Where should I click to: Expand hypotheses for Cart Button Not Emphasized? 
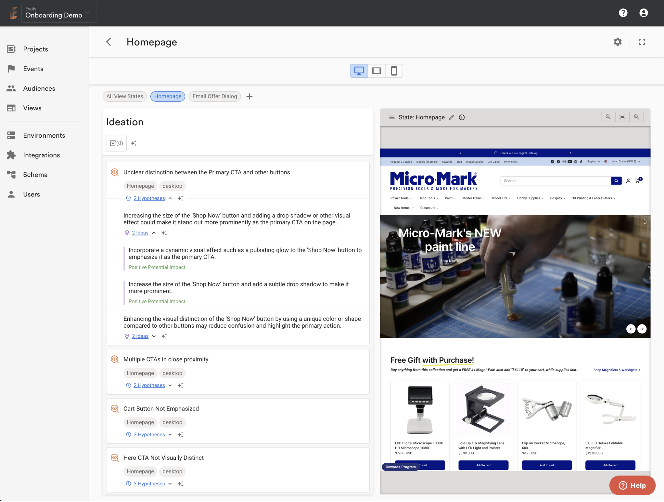pos(170,435)
